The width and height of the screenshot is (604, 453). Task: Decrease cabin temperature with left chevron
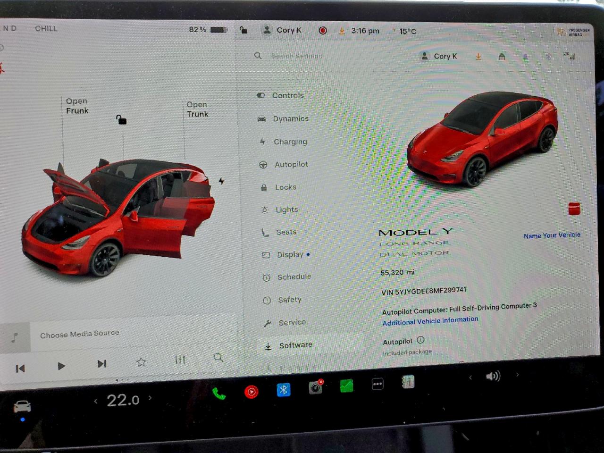[96, 402]
